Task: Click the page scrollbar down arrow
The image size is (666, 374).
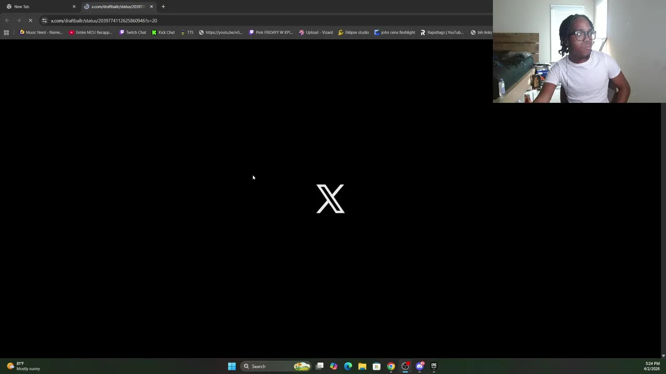Action: click(663, 356)
